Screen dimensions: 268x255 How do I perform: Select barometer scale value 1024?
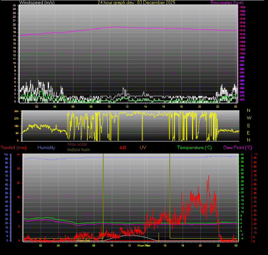pyautogui.click(x=242, y=7)
